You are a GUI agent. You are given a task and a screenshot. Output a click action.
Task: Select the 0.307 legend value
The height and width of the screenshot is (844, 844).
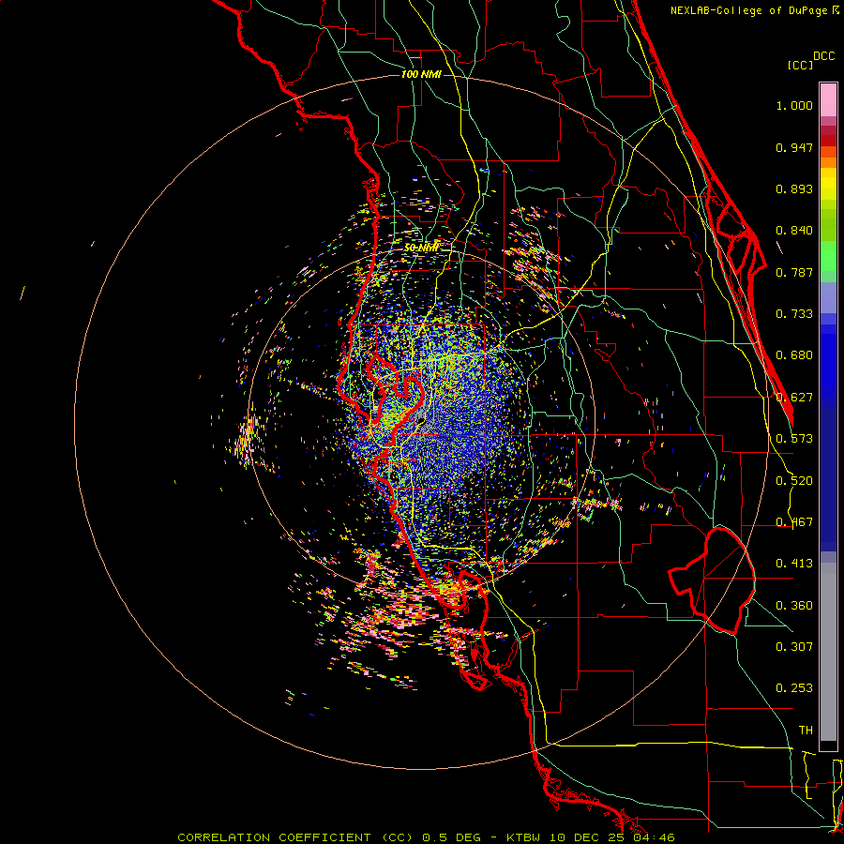click(x=794, y=646)
